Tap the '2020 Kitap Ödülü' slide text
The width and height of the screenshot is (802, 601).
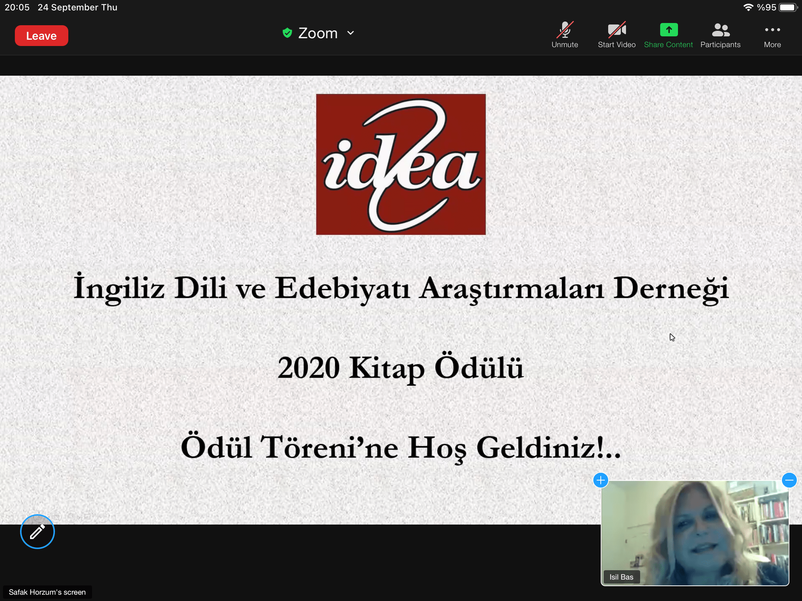[401, 368]
